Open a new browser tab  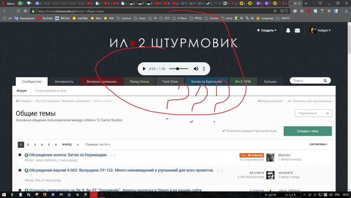[306, 4]
